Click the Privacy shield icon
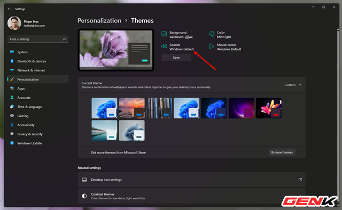 coord(12,134)
